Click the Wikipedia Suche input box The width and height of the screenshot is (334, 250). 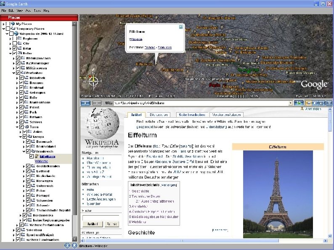[101, 218]
